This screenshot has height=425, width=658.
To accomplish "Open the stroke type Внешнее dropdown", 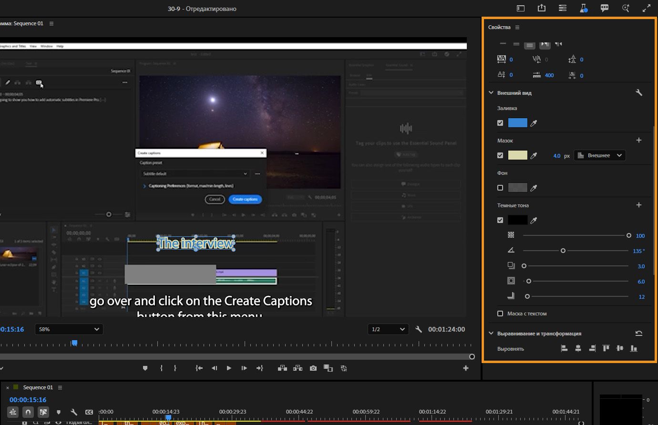I will coord(599,155).
